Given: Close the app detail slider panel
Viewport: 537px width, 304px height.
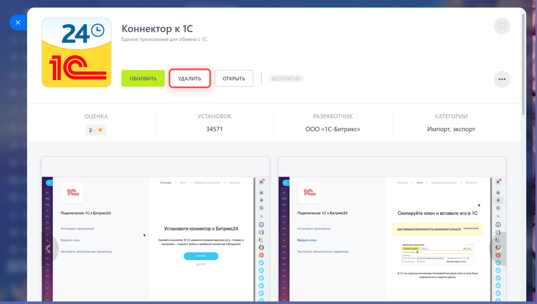Looking at the screenshot, I should [x=18, y=23].
